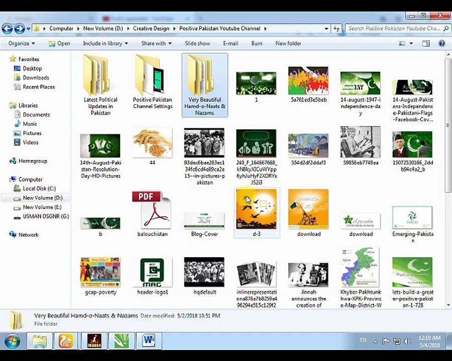Viewport: 452px width, 361px height.
Task: Select the wheat image named 44
Action: [153, 147]
